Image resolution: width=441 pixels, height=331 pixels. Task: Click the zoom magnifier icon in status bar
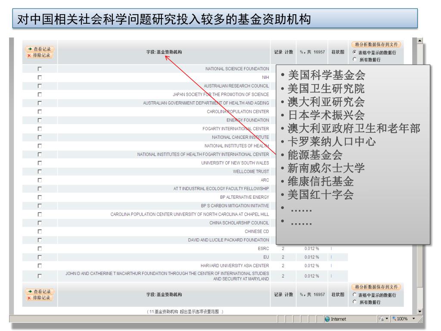[x=394, y=319]
